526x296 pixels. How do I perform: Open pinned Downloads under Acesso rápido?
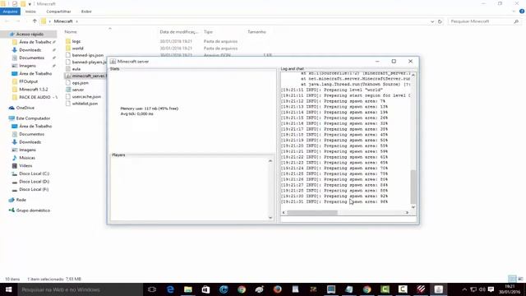pyautogui.click(x=30, y=50)
